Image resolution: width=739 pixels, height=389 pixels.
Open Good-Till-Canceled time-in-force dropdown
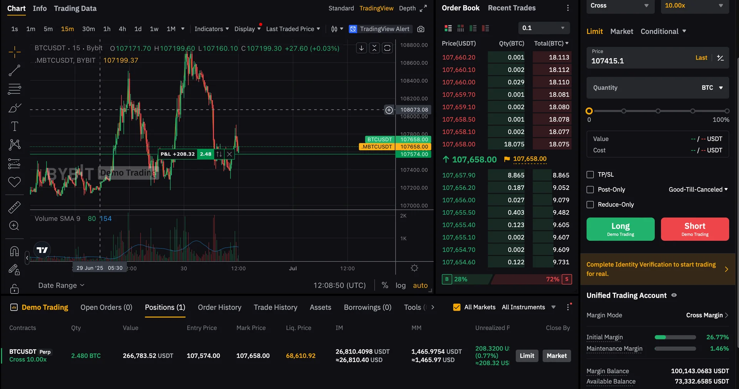click(698, 189)
